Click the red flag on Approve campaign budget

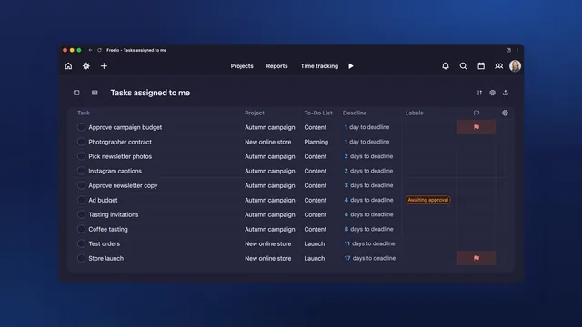tap(477, 127)
